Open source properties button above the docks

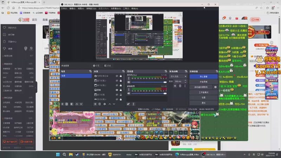point(96,66)
